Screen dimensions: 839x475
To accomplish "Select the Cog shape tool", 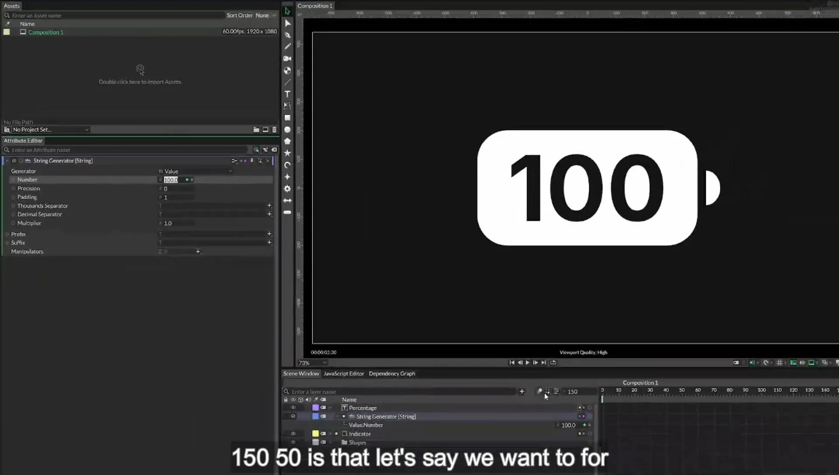I will coord(287,189).
